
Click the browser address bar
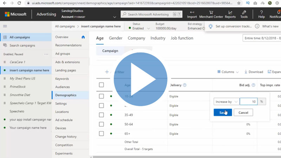[132, 3]
